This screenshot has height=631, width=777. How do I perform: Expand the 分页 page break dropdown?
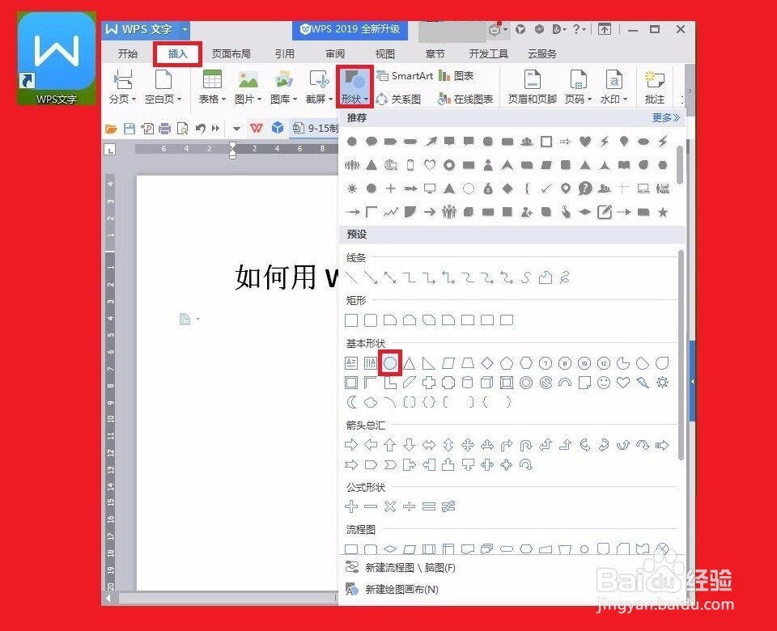point(122,87)
